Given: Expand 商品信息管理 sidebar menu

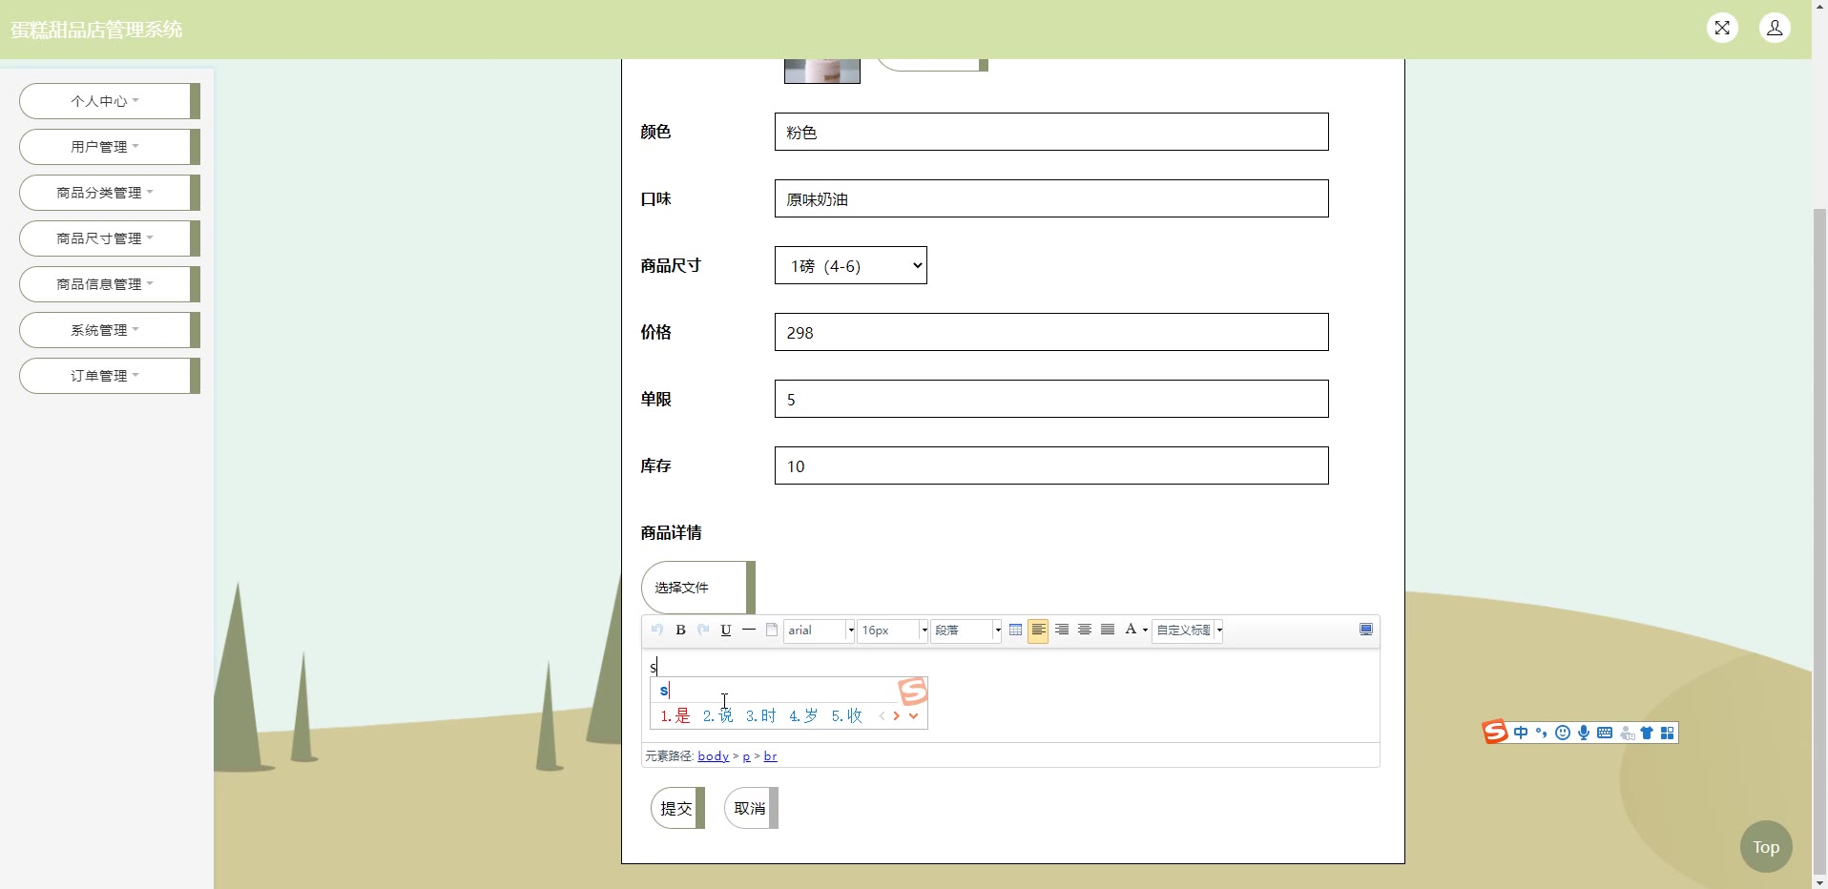Looking at the screenshot, I should coord(110,284).
